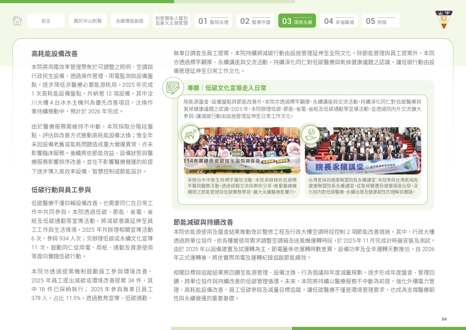Click the hand holding globe icon
466x330 pixels.
pyautogui.click(x=311, y=135)
